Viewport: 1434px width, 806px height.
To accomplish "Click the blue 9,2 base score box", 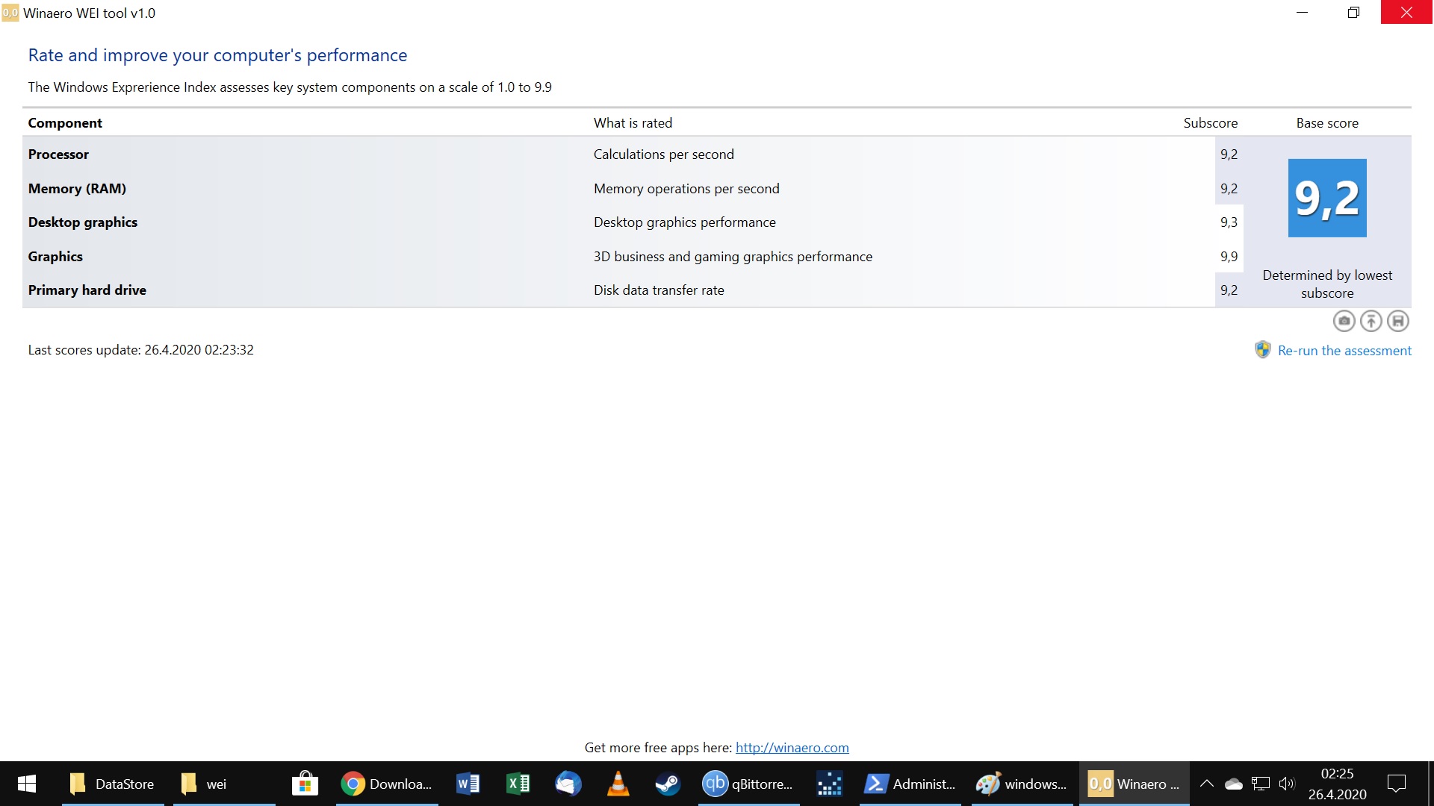I will [x=1326, y=197].
